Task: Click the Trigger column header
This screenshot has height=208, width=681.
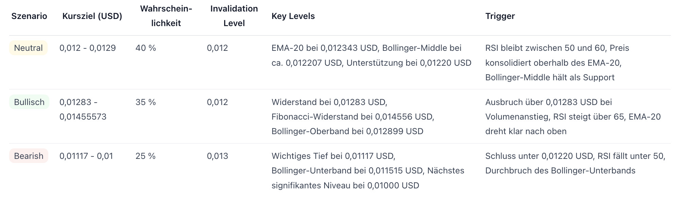Action: click(500, 16)
